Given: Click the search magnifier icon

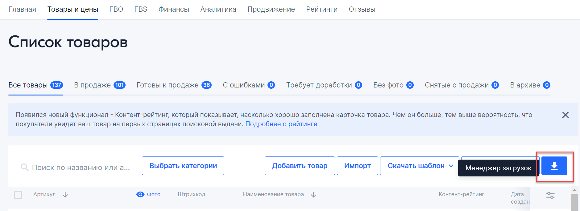Looking at the screenshot, I should click(x=24, y=167).
